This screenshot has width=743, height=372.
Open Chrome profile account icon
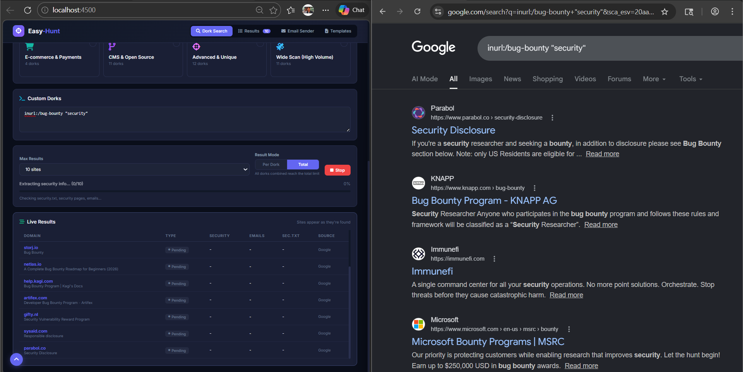pos(715,12)
